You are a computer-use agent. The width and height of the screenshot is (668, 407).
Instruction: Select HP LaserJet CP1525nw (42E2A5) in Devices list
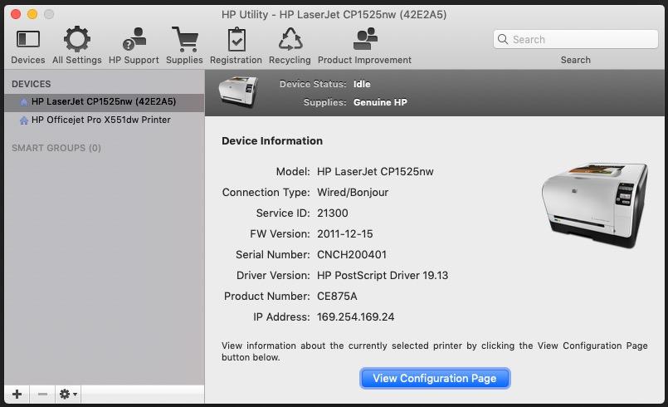(x=105, y=101)
